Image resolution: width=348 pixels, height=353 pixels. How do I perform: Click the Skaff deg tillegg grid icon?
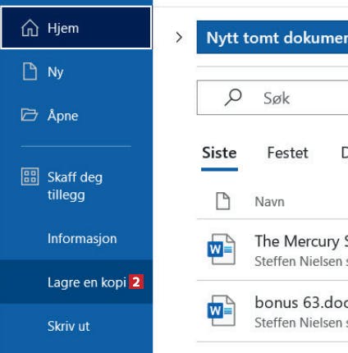click(30, 176)
